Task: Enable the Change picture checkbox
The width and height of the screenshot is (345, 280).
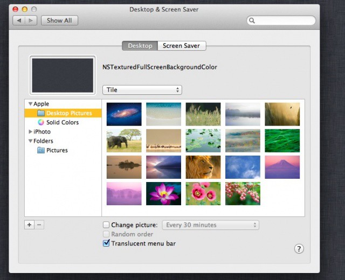Action: click(x=106, y=225)
